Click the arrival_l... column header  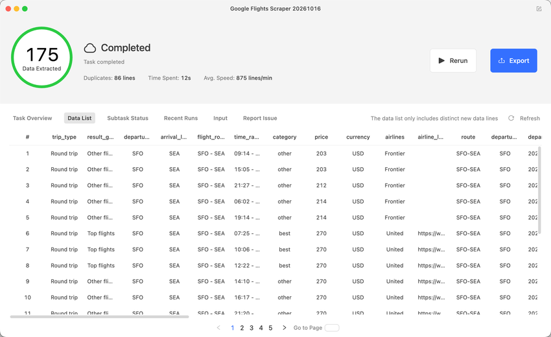coord(174,137)
